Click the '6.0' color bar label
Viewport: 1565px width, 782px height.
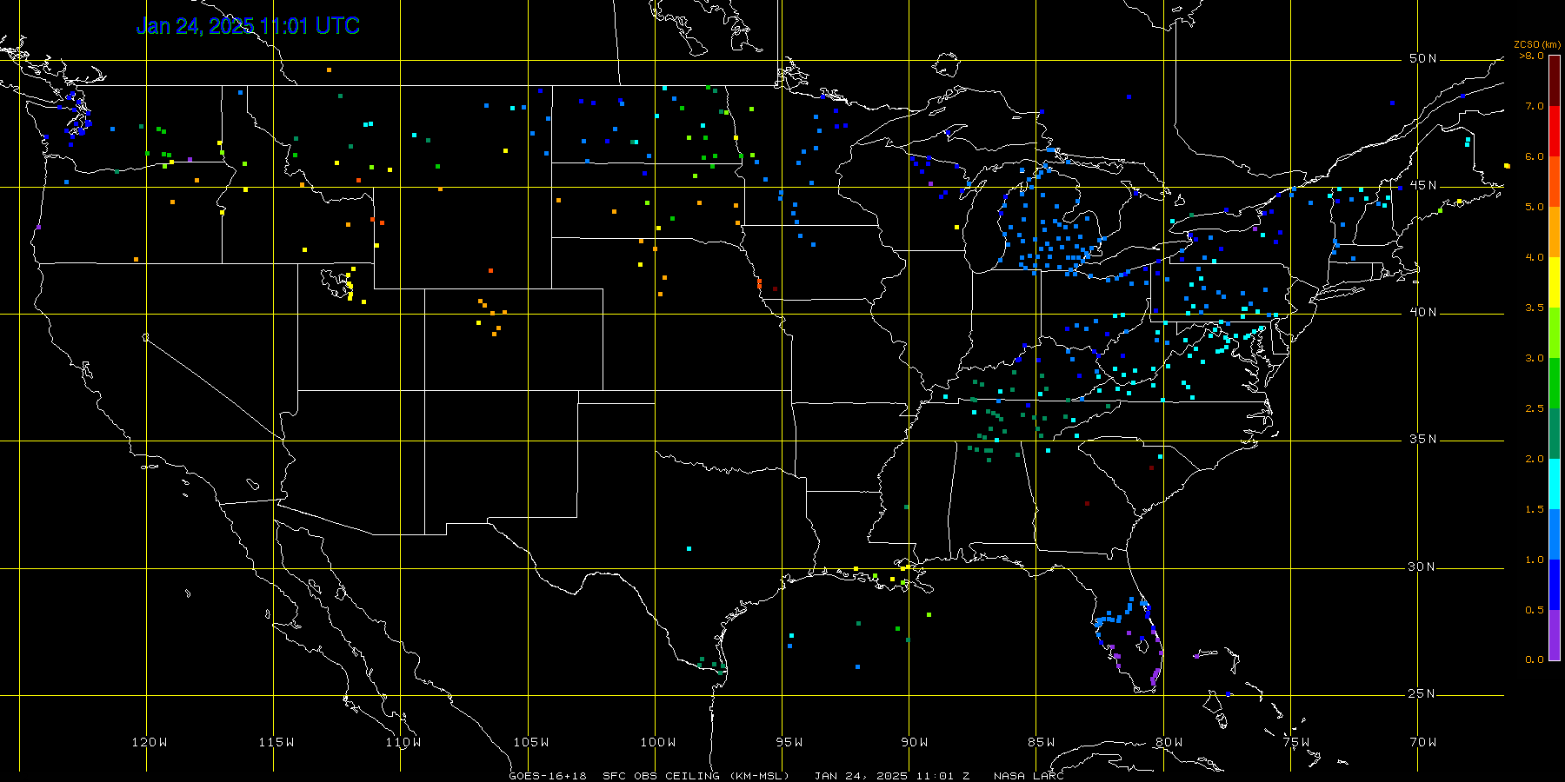(1535, 156)
